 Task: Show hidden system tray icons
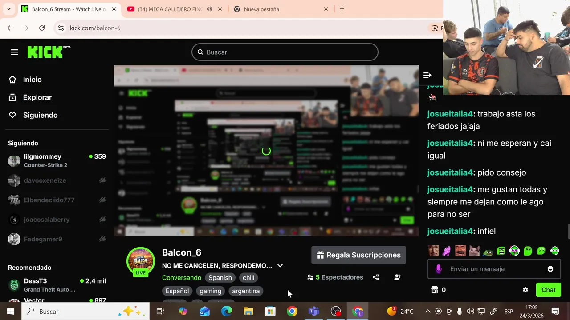click(x=427, y=312)
